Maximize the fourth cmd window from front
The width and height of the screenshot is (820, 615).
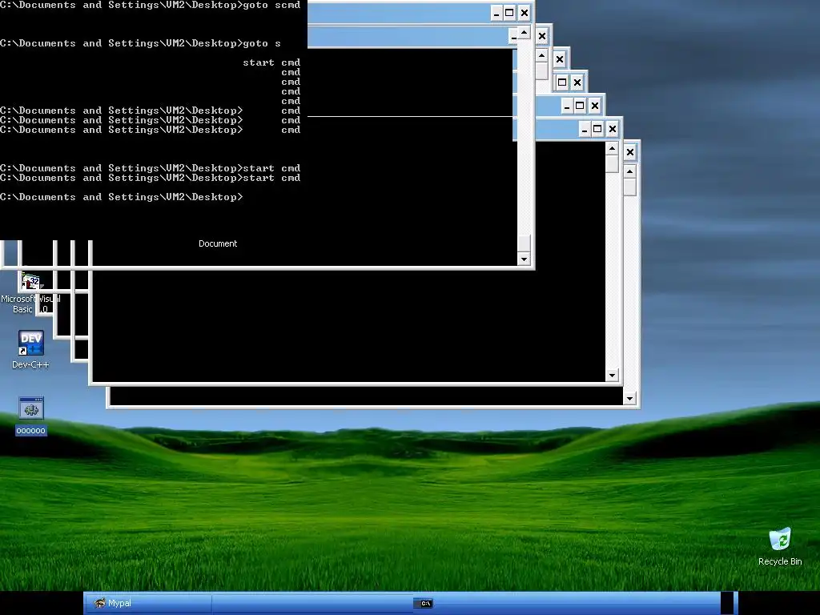coord(562,82)
